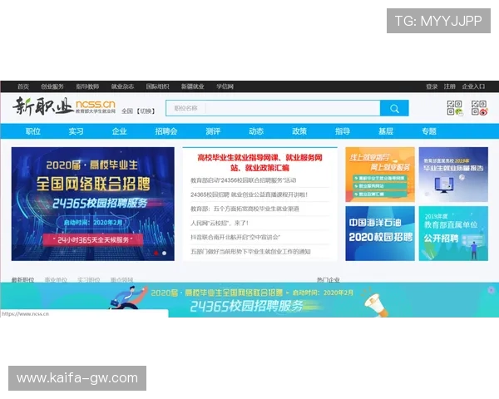
Task: Go to the 政策 navigation tab
Action: coord(299,131)
